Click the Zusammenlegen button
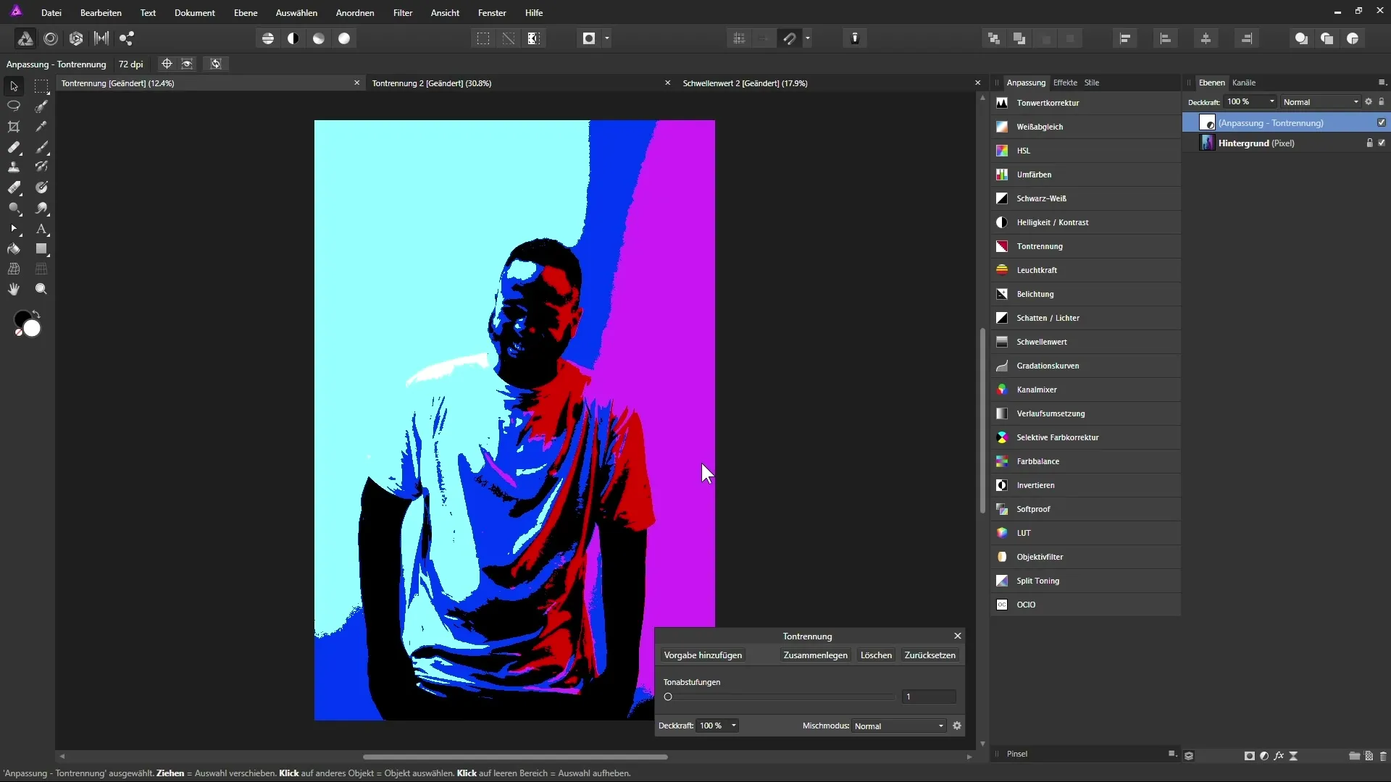 815,655
